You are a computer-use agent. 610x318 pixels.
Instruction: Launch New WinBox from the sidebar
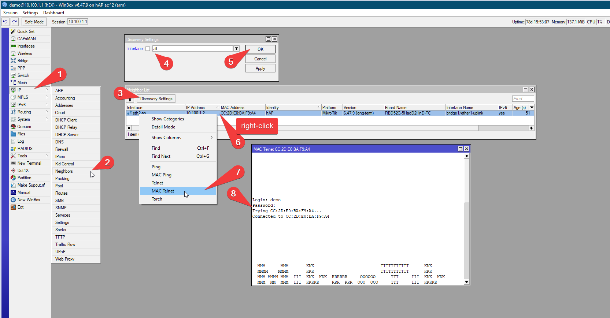[29, 200]
